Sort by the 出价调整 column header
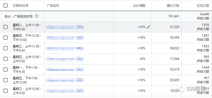Screen dimensions: 212x98 [x=139, y=5]
